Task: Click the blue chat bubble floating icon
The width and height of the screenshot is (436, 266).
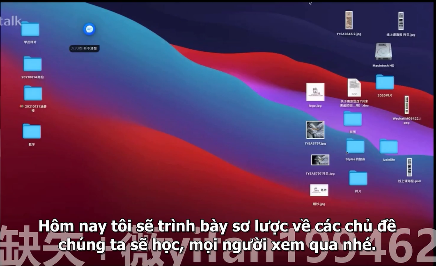Action: pos(89,29)
